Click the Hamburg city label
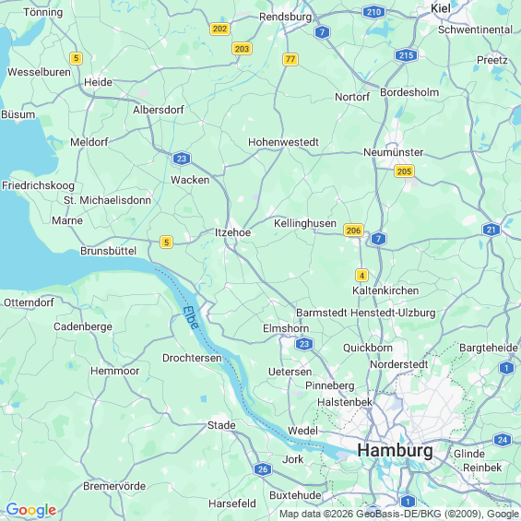The image size is (521, 521). tap(395, 451)
